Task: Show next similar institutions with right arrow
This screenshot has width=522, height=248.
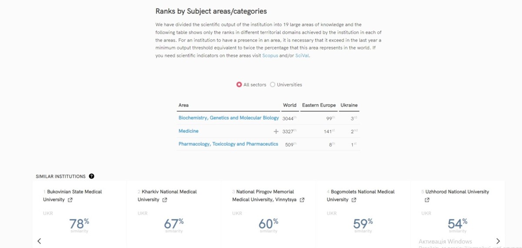Action: [498, 241]
